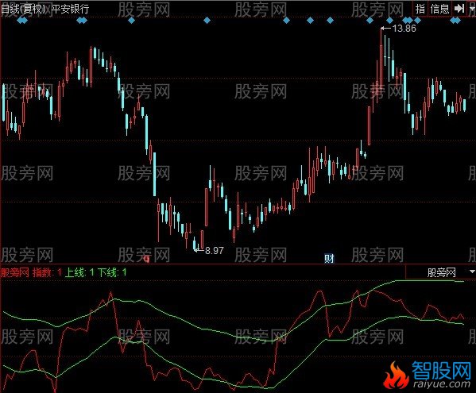Click the 13.86 high price label
Viewport: 476px width, 393px height.
click(404, 29)
